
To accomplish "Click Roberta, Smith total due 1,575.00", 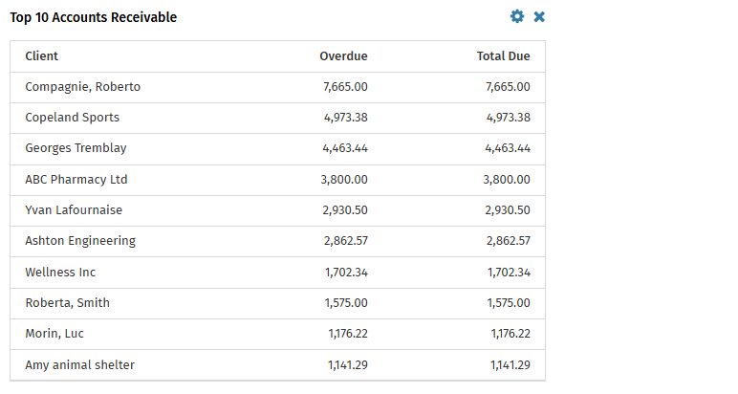I will tap(509, 303).
